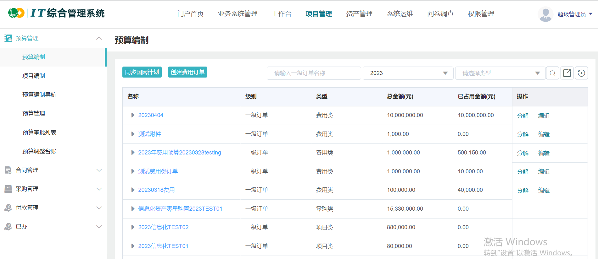This screenshot has width=598, height=259.
Task: Click 分解 for the 20230404 row
Action: tap(523, 116)
